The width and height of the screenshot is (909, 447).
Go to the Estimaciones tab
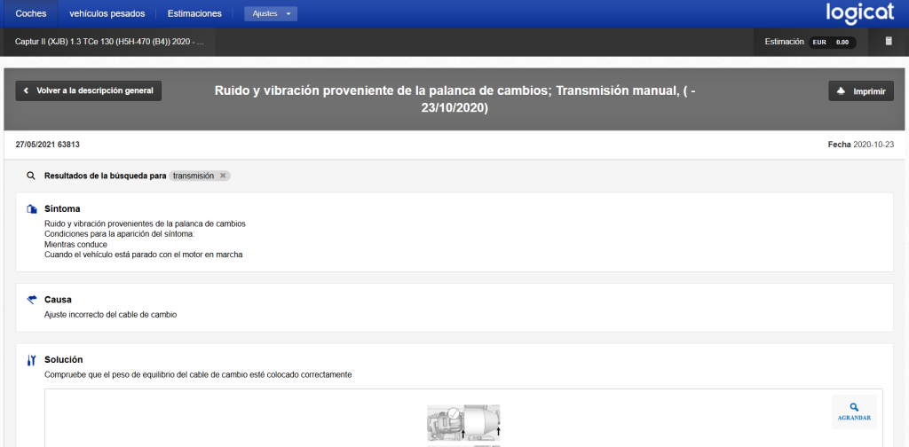point(194,13)
